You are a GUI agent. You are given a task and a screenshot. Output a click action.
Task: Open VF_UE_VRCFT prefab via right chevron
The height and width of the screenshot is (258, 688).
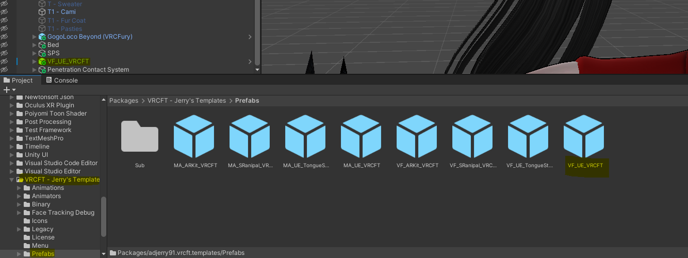pyautogui.click(x=250, y=61)
